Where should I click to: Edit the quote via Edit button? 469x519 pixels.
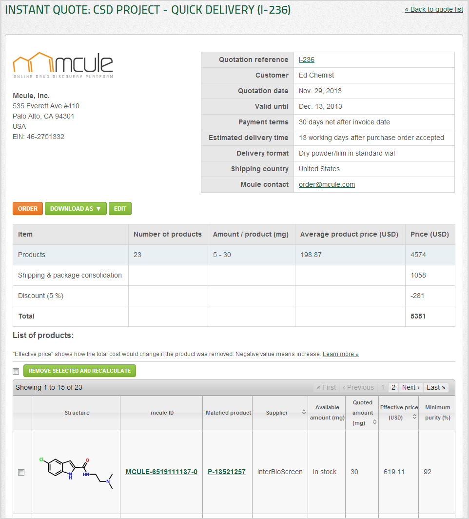pos(120,208)
